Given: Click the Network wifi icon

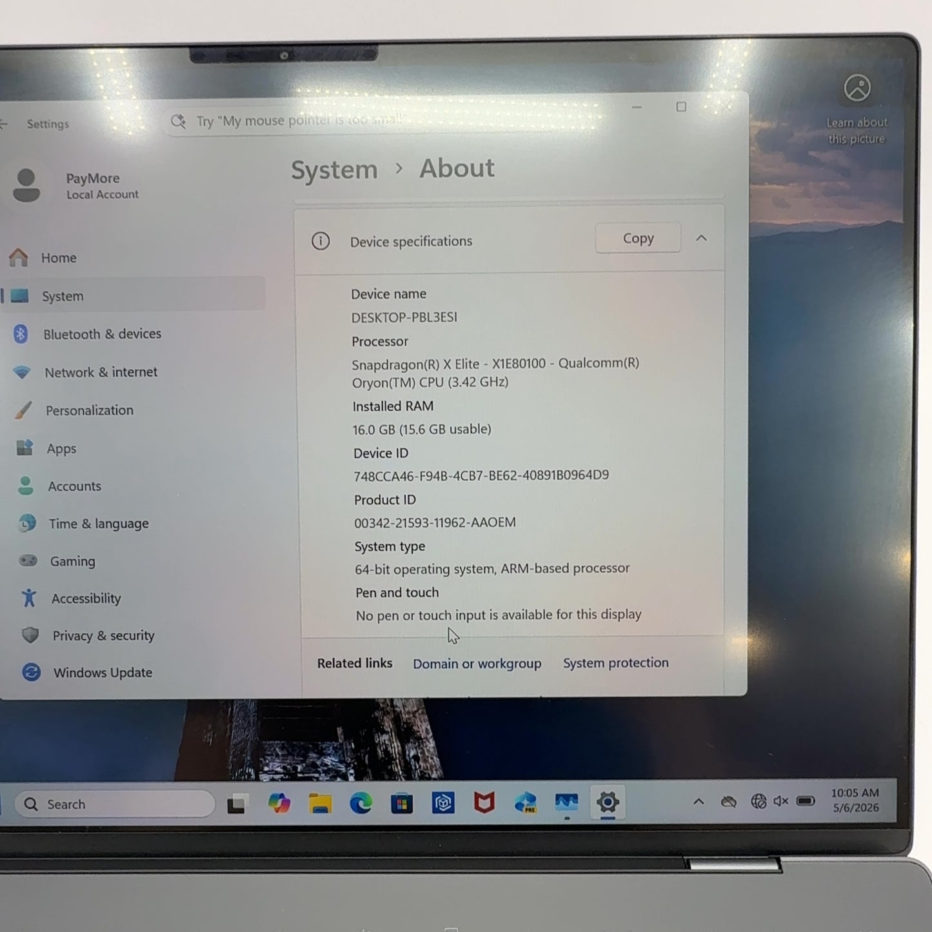Looking at the screenshot, I should [22, 372].
